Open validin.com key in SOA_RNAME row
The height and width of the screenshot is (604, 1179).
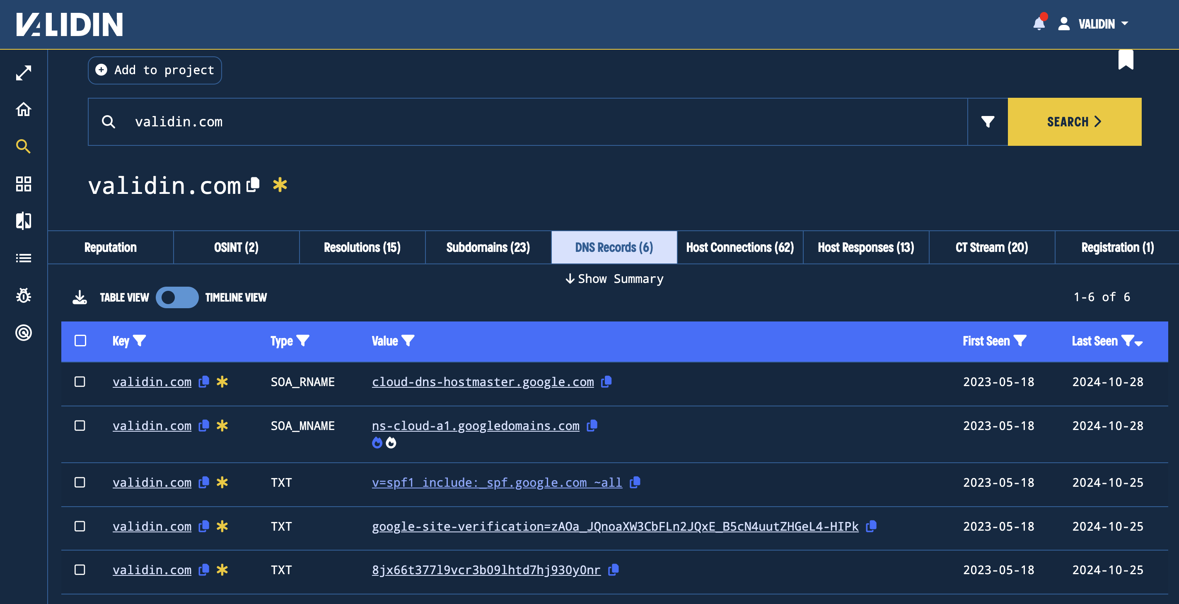[x=152, y=382]
